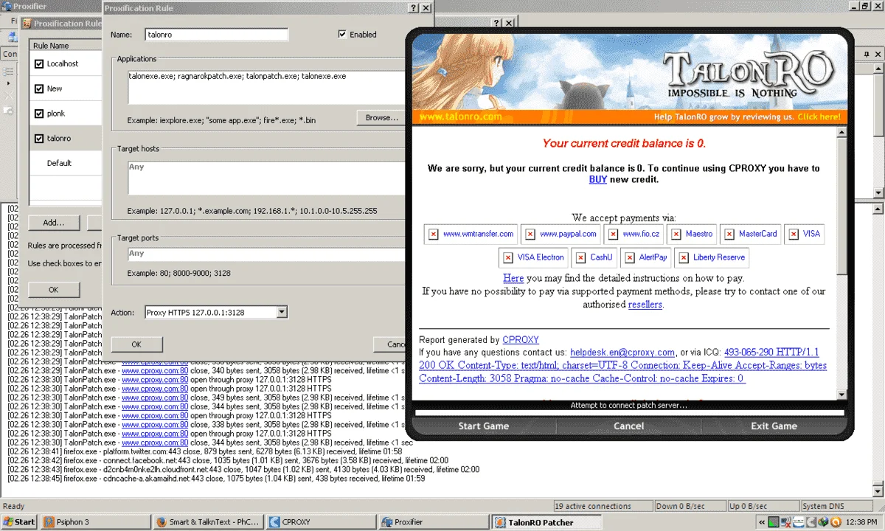
Task: Click the help question-mark button in Proxification Rule dialog
Action: pyautogui.click(x=414, y=8)
